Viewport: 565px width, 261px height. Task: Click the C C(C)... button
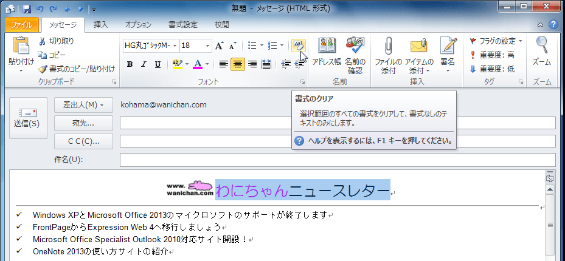click(83, 141)
